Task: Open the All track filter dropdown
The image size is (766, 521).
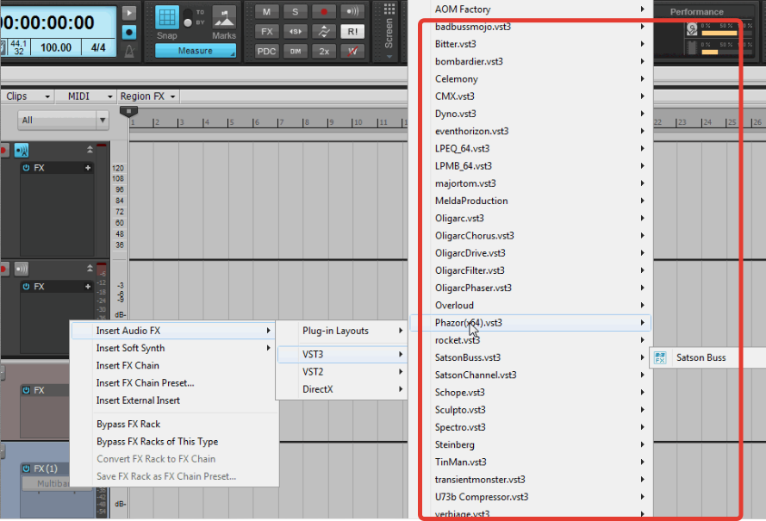Action: [63, 120]
